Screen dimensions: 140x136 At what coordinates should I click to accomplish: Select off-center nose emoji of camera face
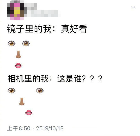22,102
